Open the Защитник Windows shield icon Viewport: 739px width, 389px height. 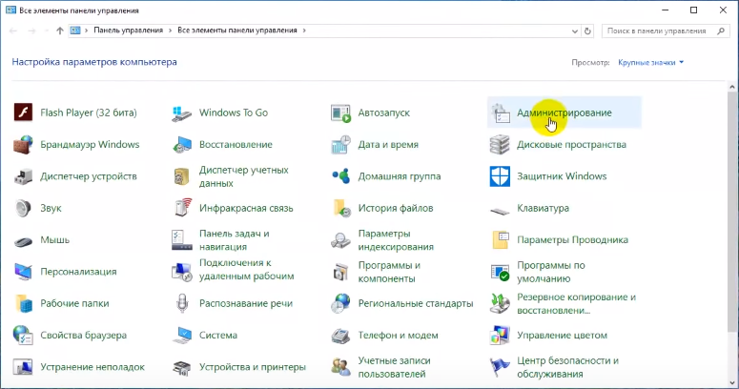(x=500, y=176)
